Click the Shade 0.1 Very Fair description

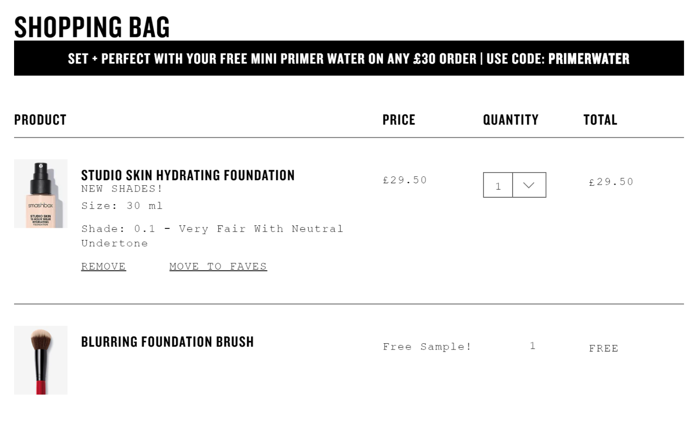click(212, 236)
